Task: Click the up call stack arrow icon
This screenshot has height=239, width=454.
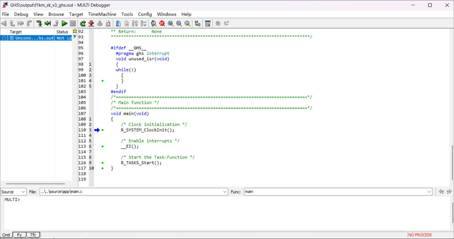Action: click(x=12, y=23)
